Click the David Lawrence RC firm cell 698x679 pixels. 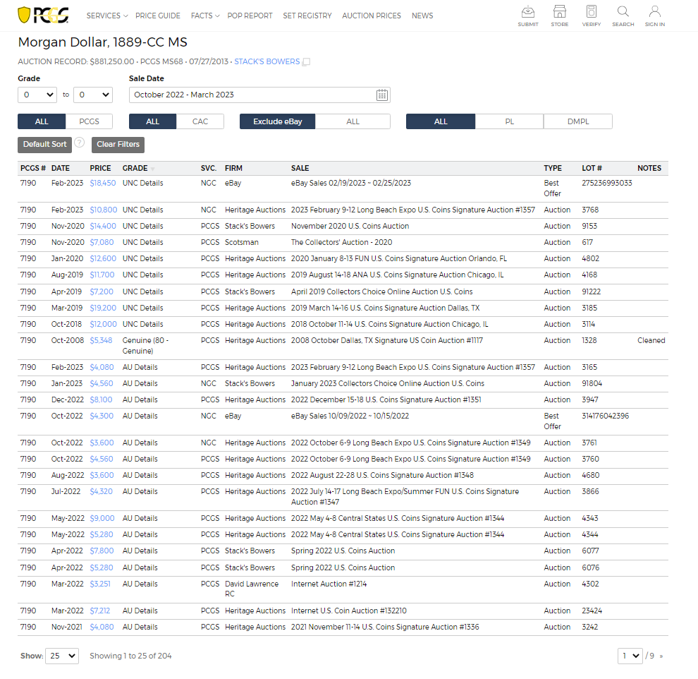click(252, 589)
